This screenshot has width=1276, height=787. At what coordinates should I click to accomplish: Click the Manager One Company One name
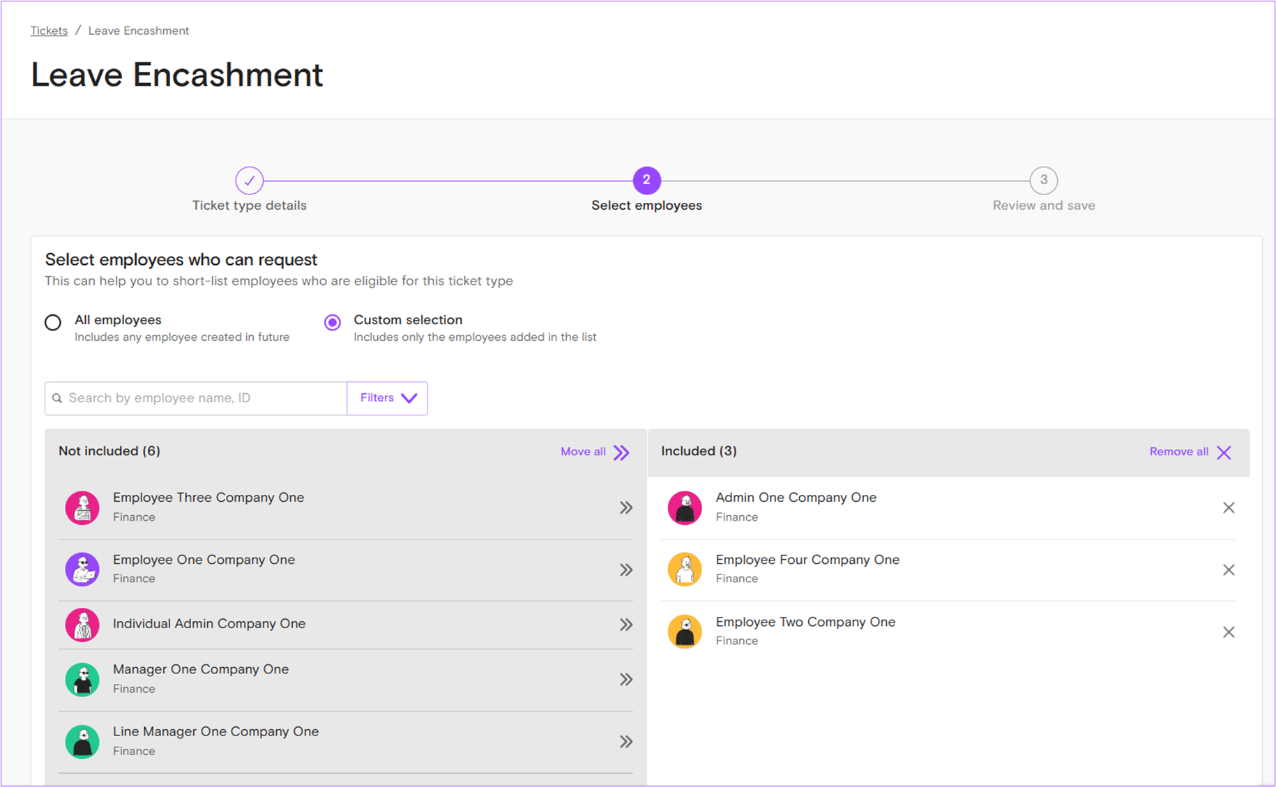pyautogui.click(x=201, y=669)
